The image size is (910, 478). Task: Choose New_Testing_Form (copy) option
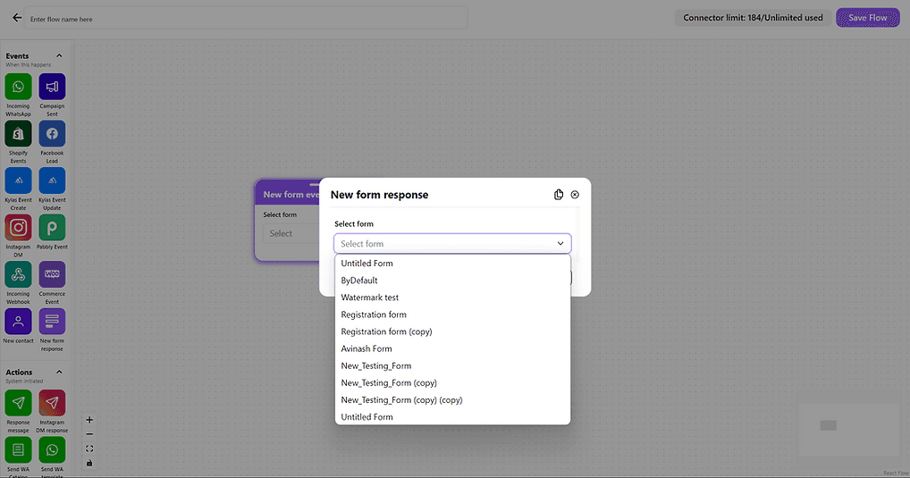coord(452,383)
